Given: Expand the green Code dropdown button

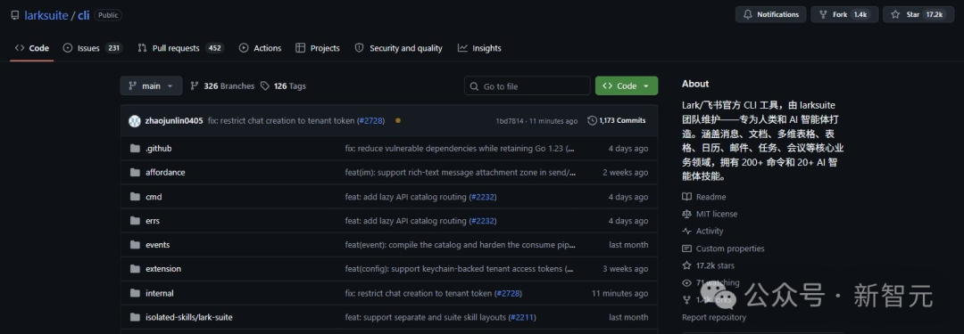Looking at the screenshot, I should click(x=627, y=86).
